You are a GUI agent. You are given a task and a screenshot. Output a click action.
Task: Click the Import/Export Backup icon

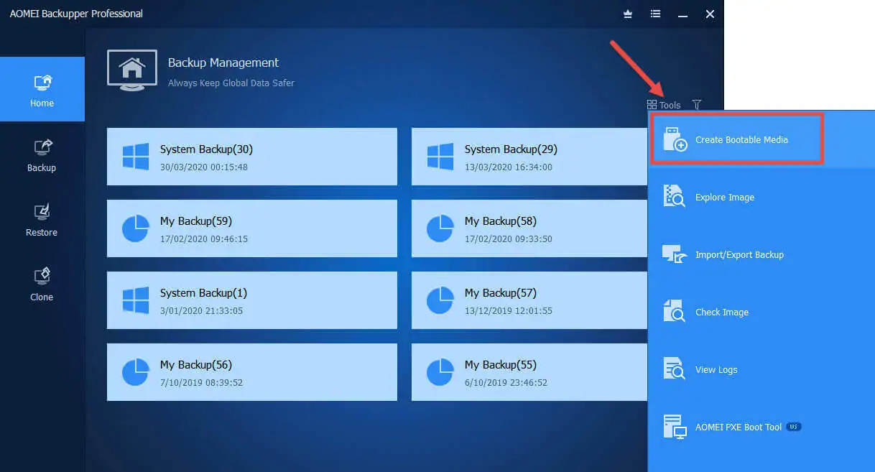tap(675, 254)
